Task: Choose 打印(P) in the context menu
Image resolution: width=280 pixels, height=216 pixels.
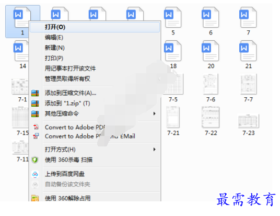Action: point(95,58)
